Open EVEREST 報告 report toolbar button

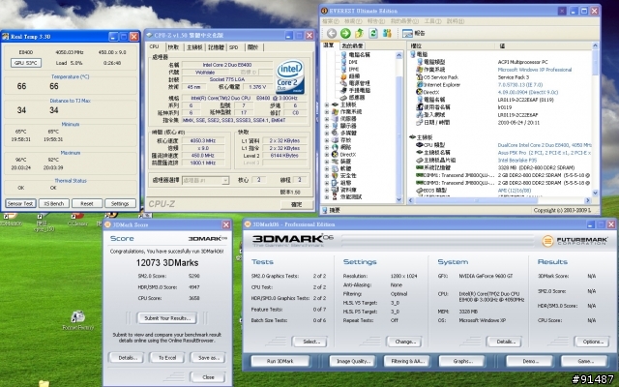[x=414, y=34]
